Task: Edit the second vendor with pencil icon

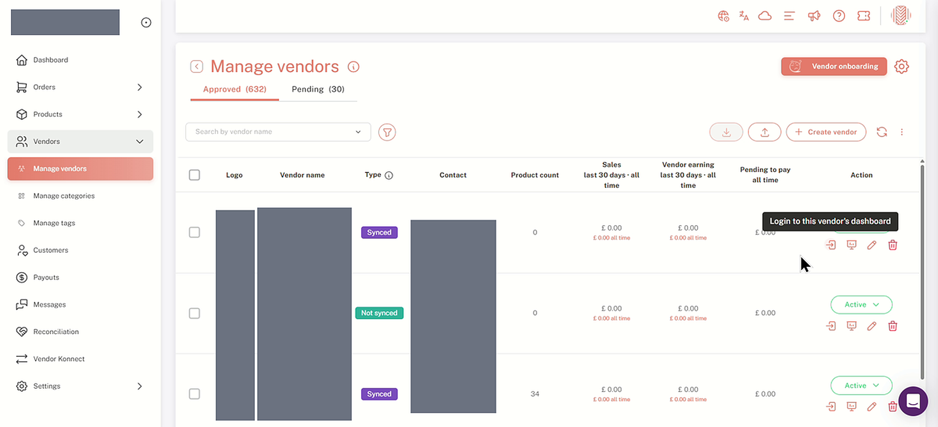Action: pyautogui.click(x=872, y=326)
